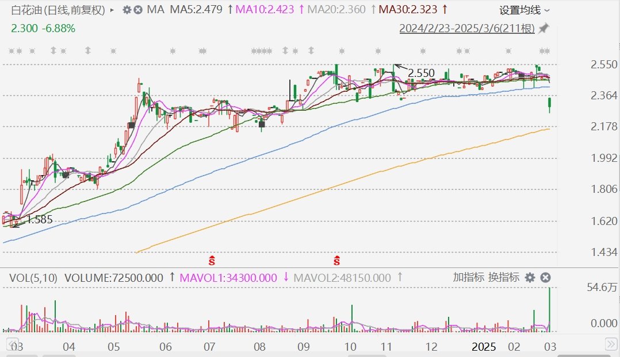Open MA indicator settings gear

click(x=127, y=10)
